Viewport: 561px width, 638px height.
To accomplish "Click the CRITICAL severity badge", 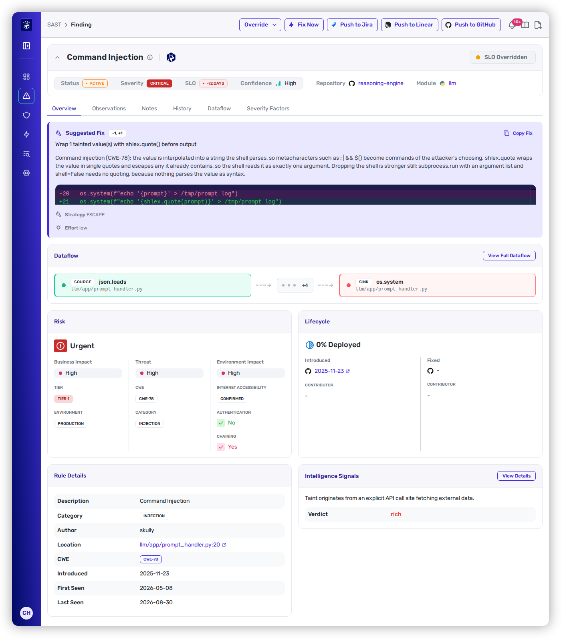I will click(159, 83).
